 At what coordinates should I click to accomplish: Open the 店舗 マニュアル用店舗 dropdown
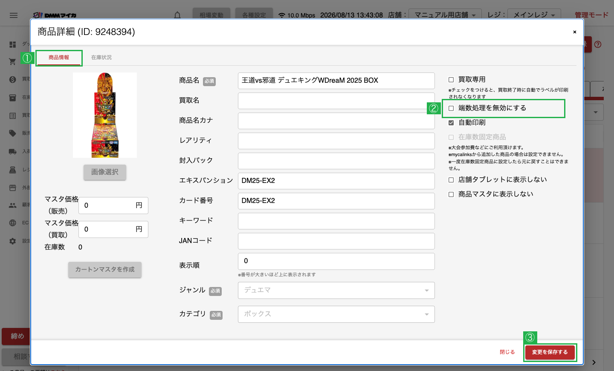445,15
